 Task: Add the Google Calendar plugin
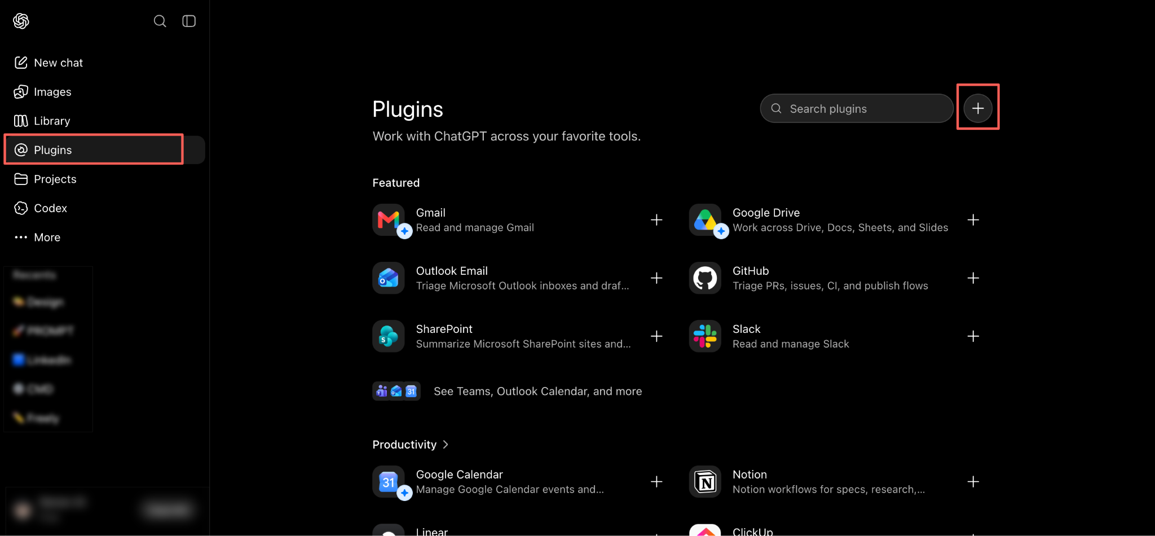pyautogui.click(x=656, y=482)
